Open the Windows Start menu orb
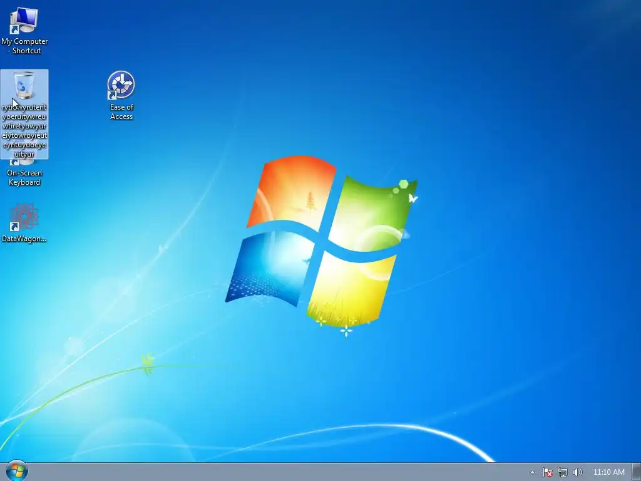Image resolution: width=641 pixels, height=481 pixels. (17, 471)
